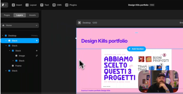Click the Desktop 1200 breakpoint label
This screenshot has width=183, height=94.
pyautogui.click(x=90, y=23)
